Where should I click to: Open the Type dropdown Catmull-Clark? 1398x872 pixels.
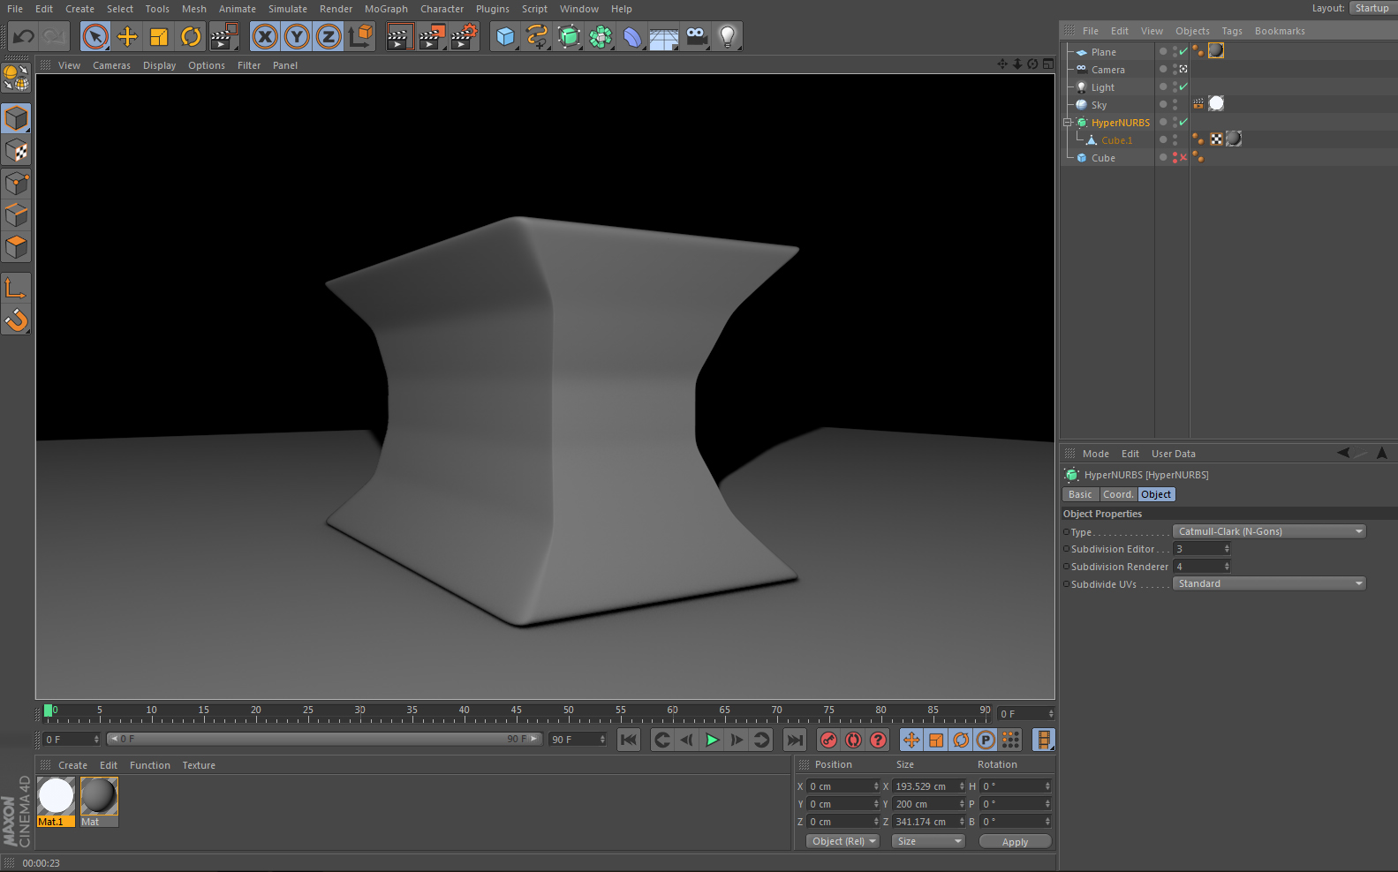(1268, 531)
